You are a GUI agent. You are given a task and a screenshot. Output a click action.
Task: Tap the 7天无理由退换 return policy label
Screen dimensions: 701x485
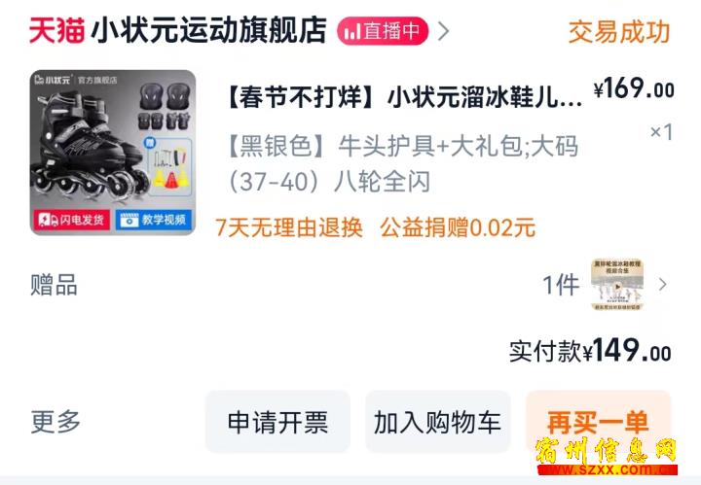point(289,227)
